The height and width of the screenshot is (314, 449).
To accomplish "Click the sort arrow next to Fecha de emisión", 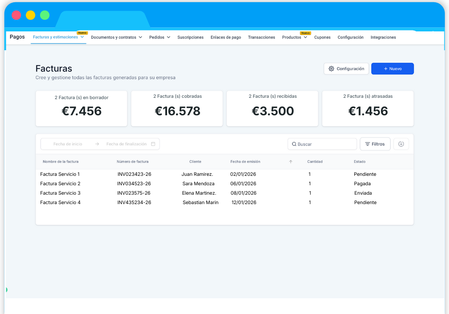I will coord(291,161).
